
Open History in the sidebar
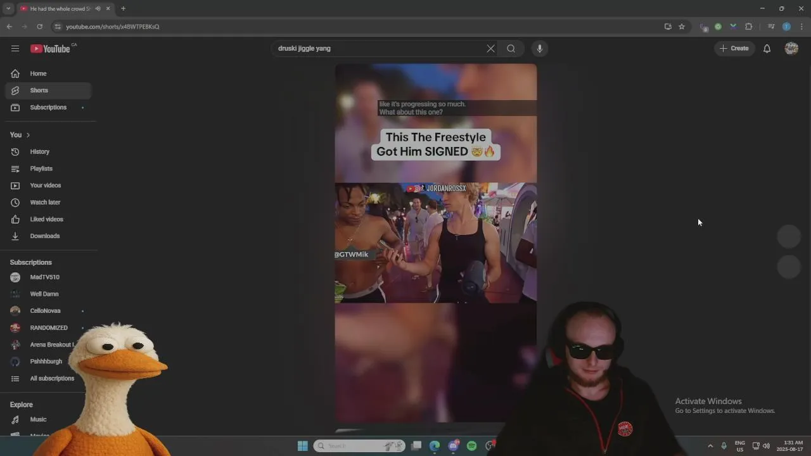click(x=48, y=152)
